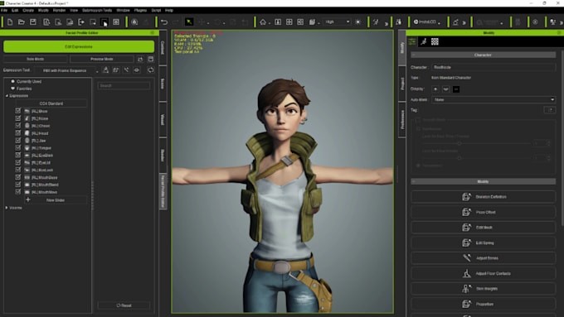Screen dimensions: 564x317
Task: Open the Expression Tool frame sequence dropdown
Action: (x=66, y=70)
